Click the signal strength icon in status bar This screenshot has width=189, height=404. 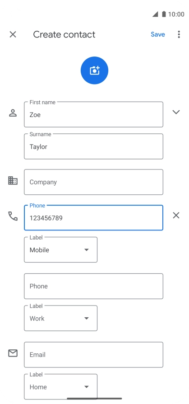(x=155, y=14)
